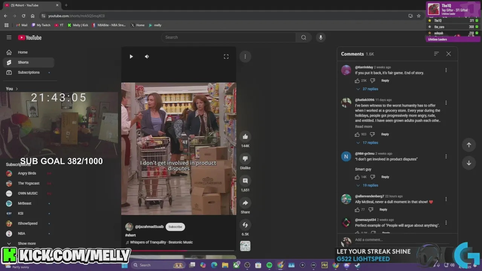
Task: Focus the YouTube search box
Action: tap(229, 37)
